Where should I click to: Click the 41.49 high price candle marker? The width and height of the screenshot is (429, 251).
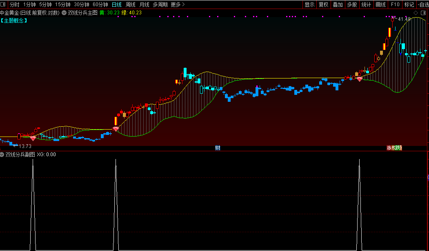pos(393,19)
